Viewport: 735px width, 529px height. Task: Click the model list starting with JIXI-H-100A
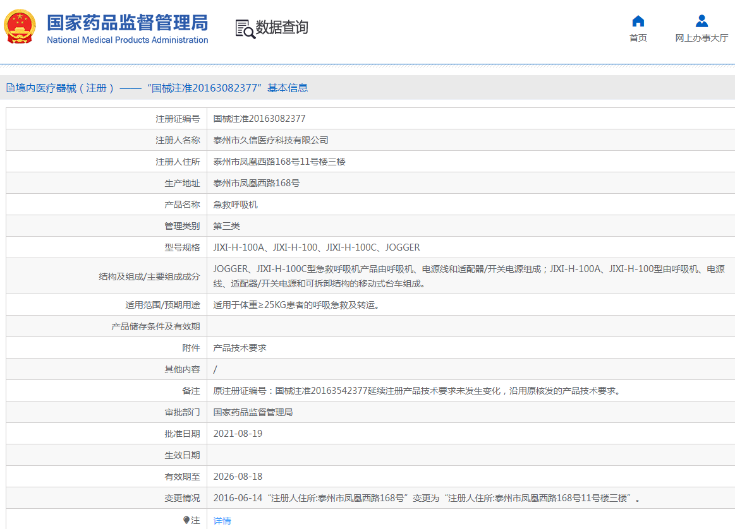tap(316, 247)
